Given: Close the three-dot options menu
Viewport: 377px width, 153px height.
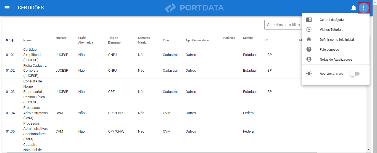Looking at the screenshot, I should (x=364, y=8).
